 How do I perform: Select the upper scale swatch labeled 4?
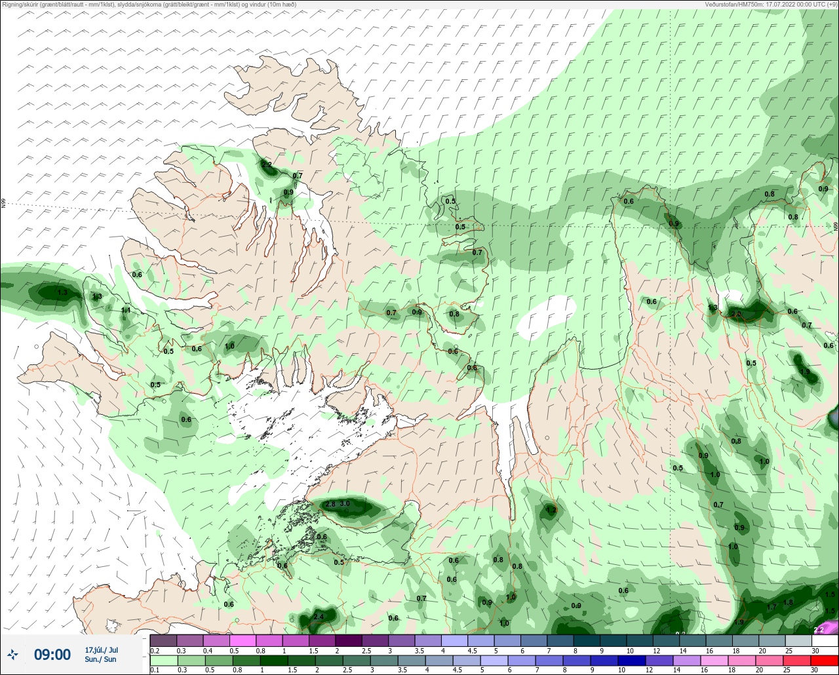tap(454, 640)
